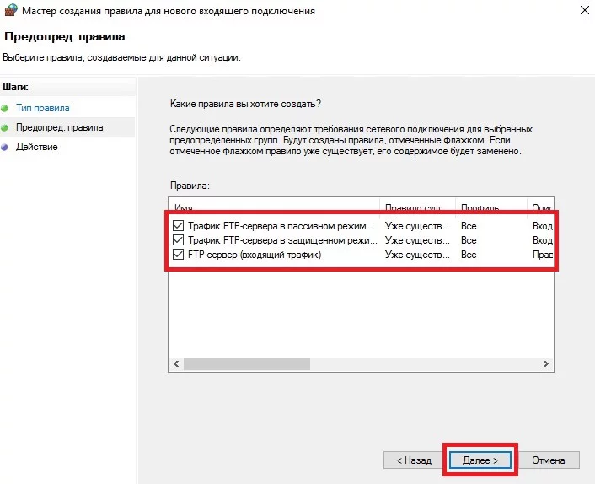Select the Действие step
The image size is (595, 484).
[x=37, y=147]
